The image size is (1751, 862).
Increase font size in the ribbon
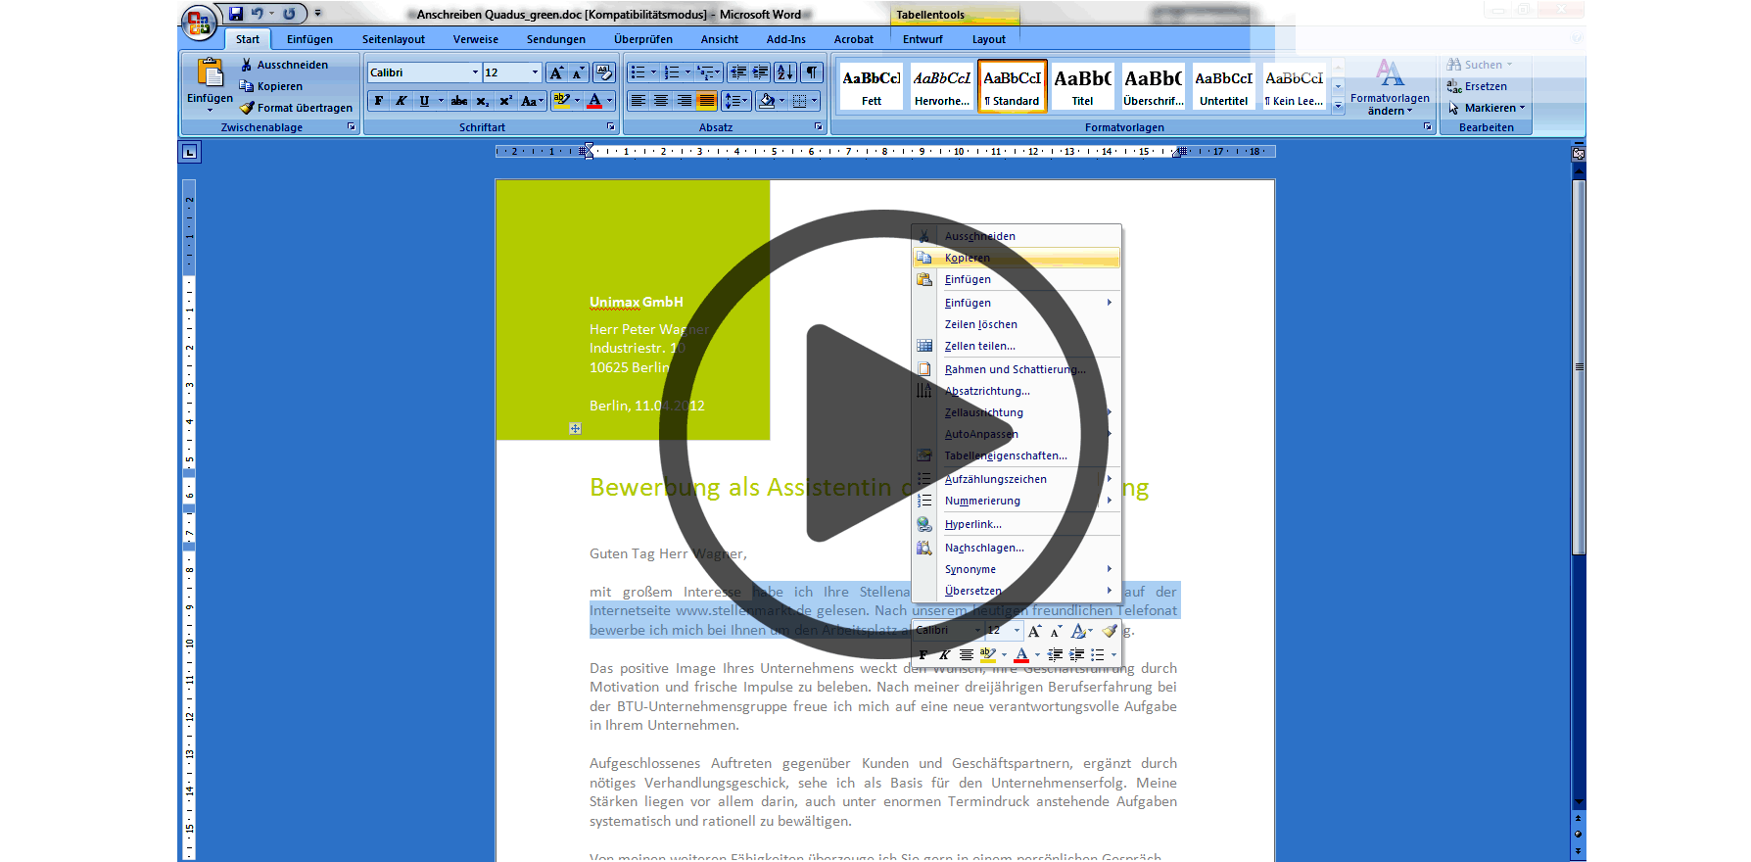556,72
